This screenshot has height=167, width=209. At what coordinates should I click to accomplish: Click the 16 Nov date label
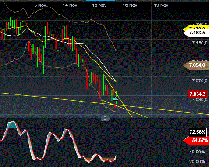130,5
